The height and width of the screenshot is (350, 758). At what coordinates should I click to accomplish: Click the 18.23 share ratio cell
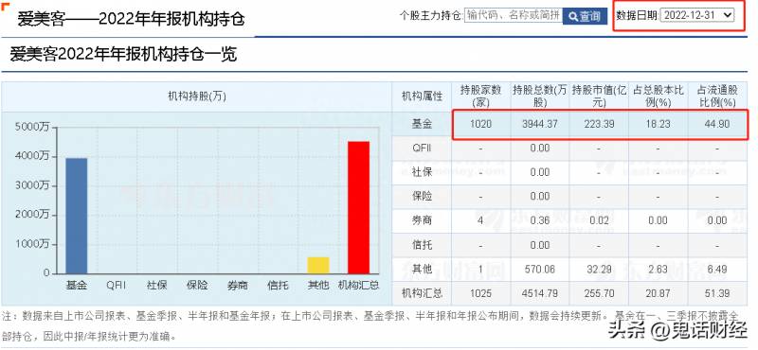click(658, 124)
